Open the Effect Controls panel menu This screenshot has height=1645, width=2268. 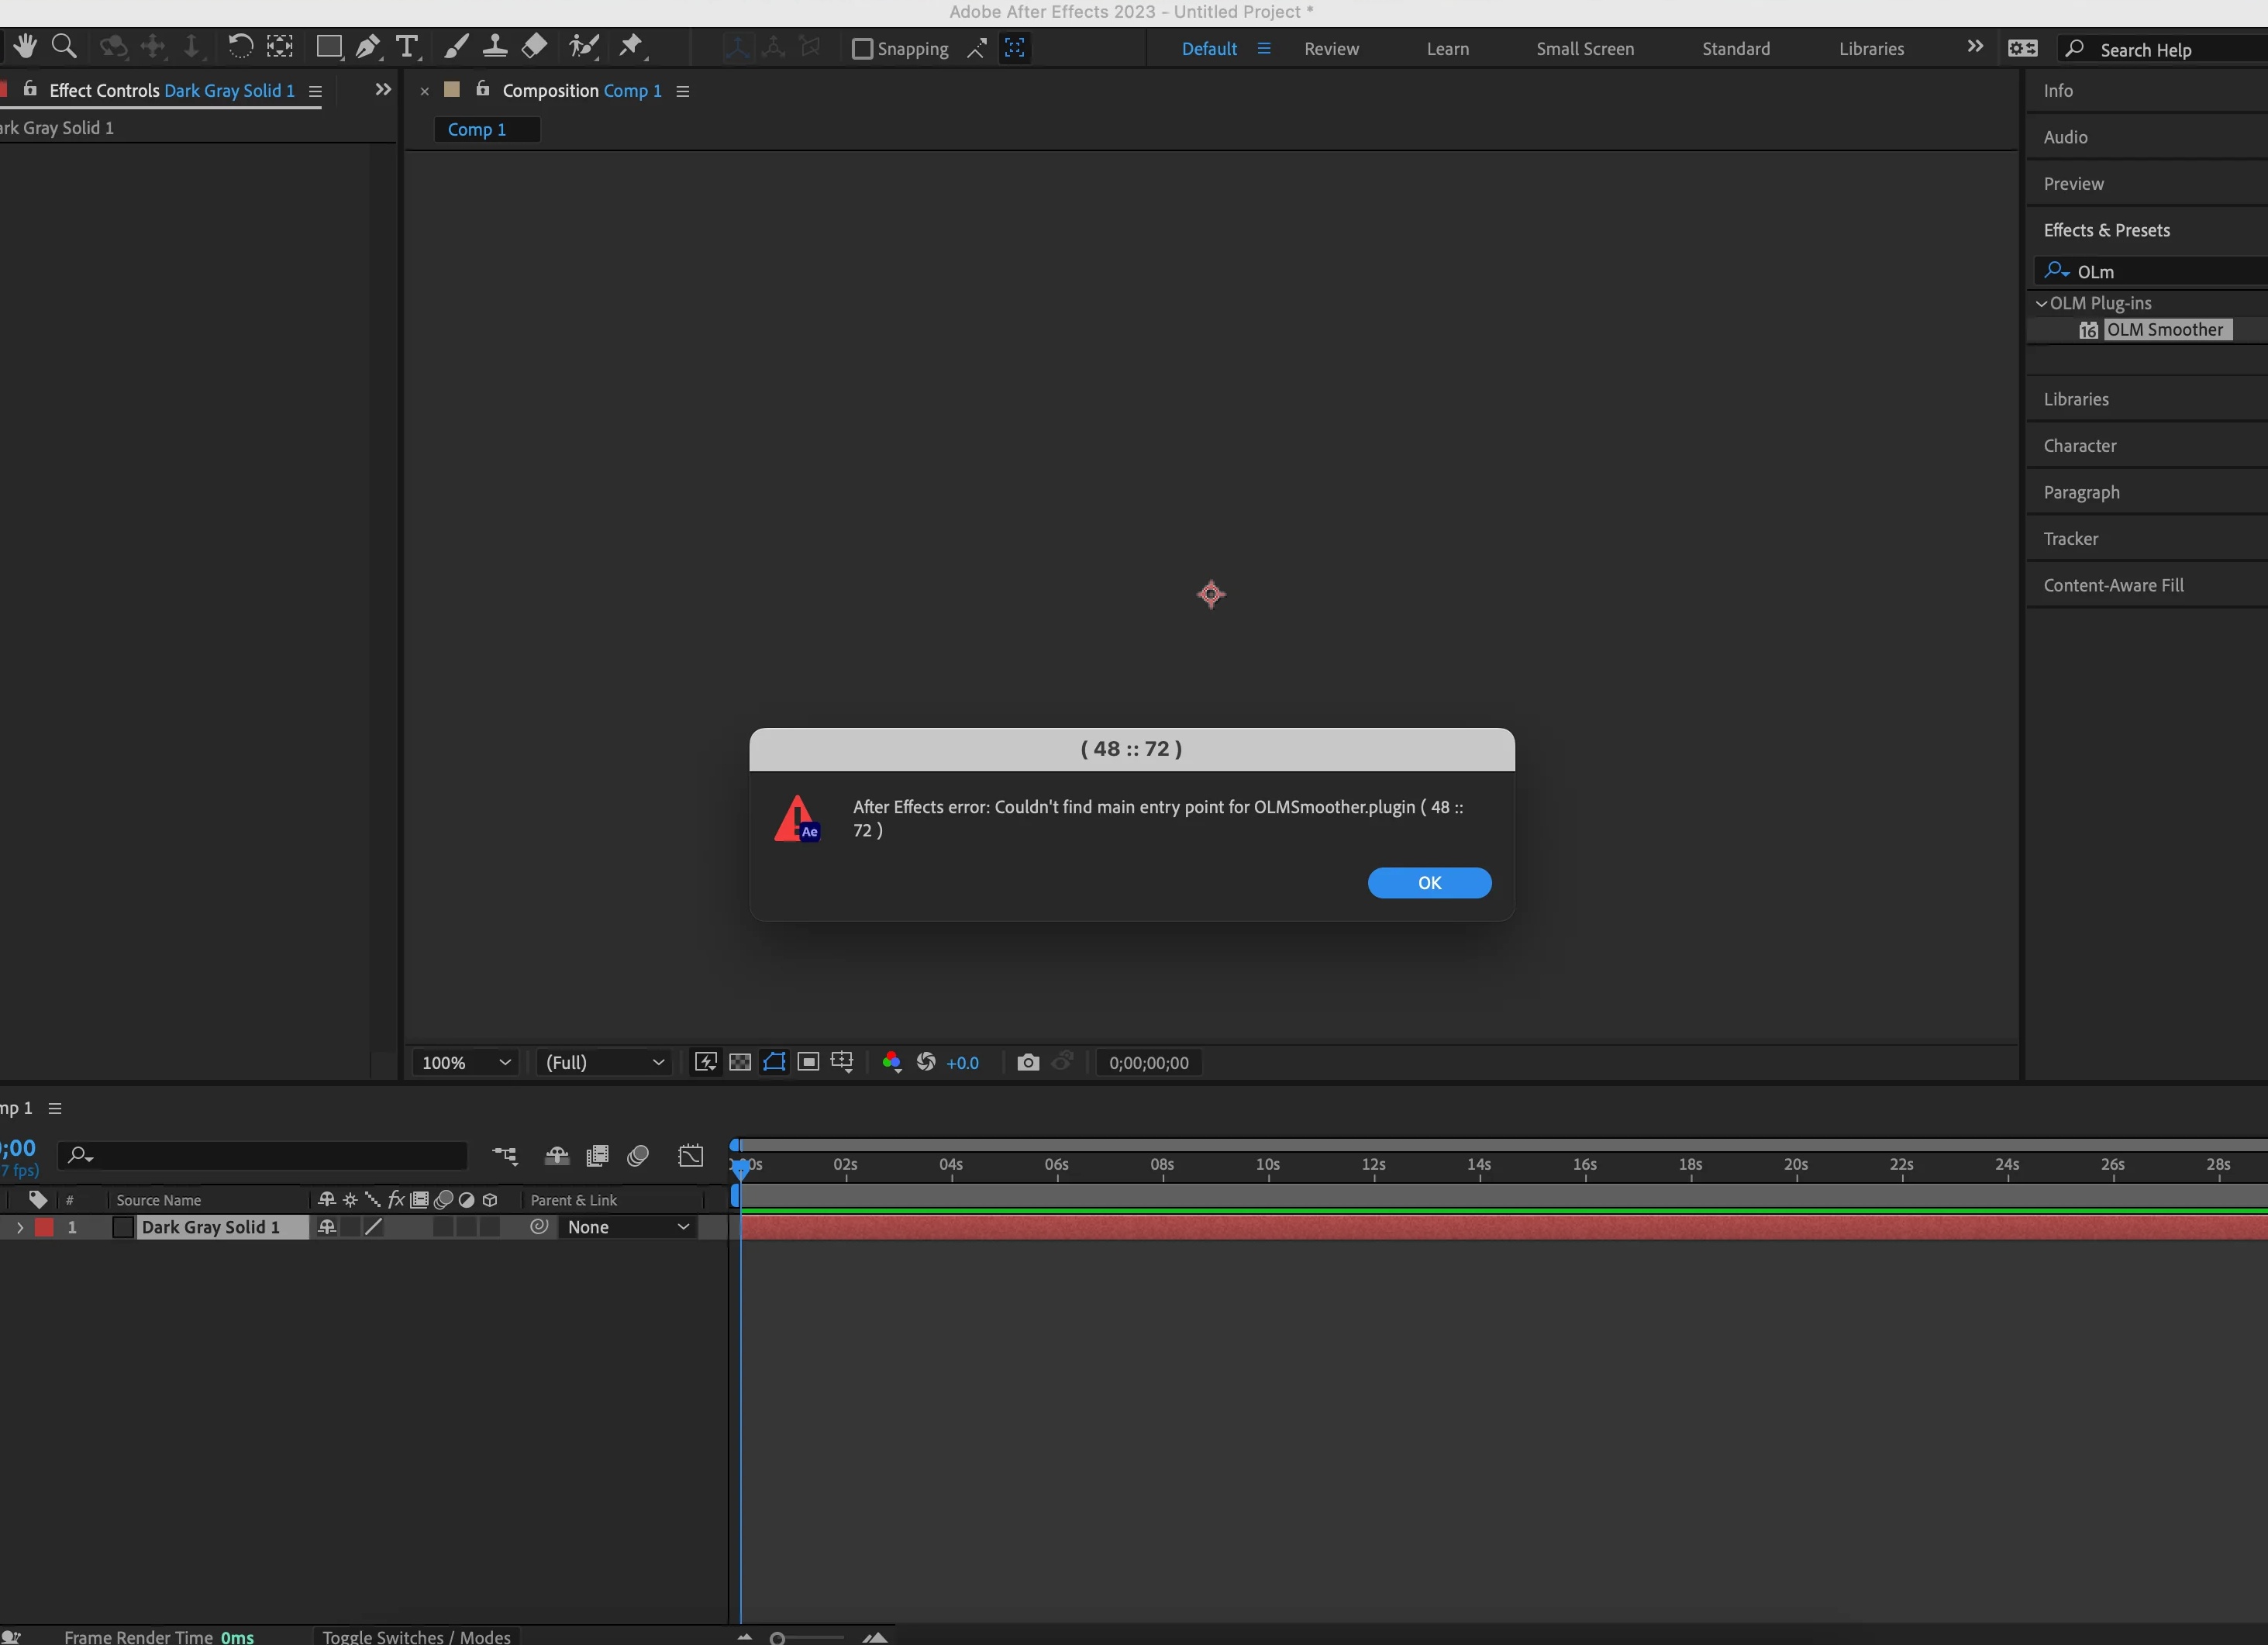[315, 91]
